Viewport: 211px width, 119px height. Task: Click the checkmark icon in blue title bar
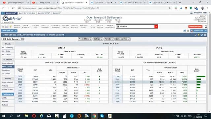pyautogui.click(x=196, y=35)
